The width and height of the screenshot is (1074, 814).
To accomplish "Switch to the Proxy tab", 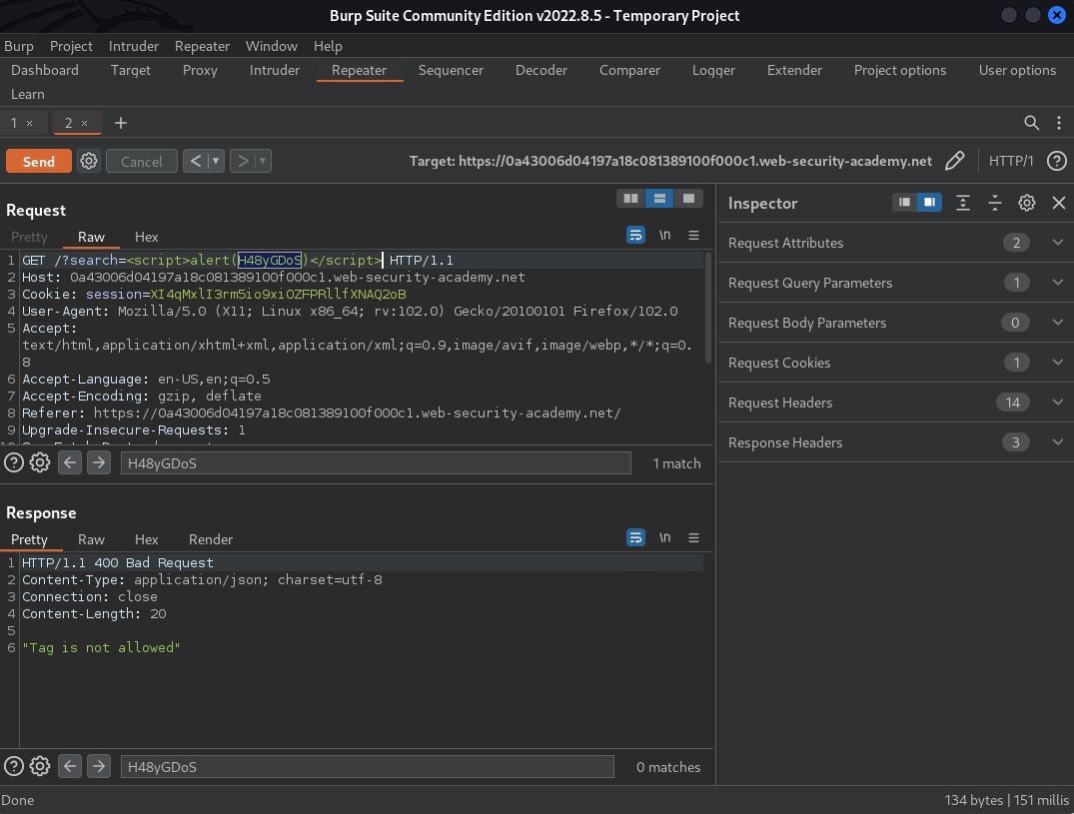I will click(x=200, y=70).
